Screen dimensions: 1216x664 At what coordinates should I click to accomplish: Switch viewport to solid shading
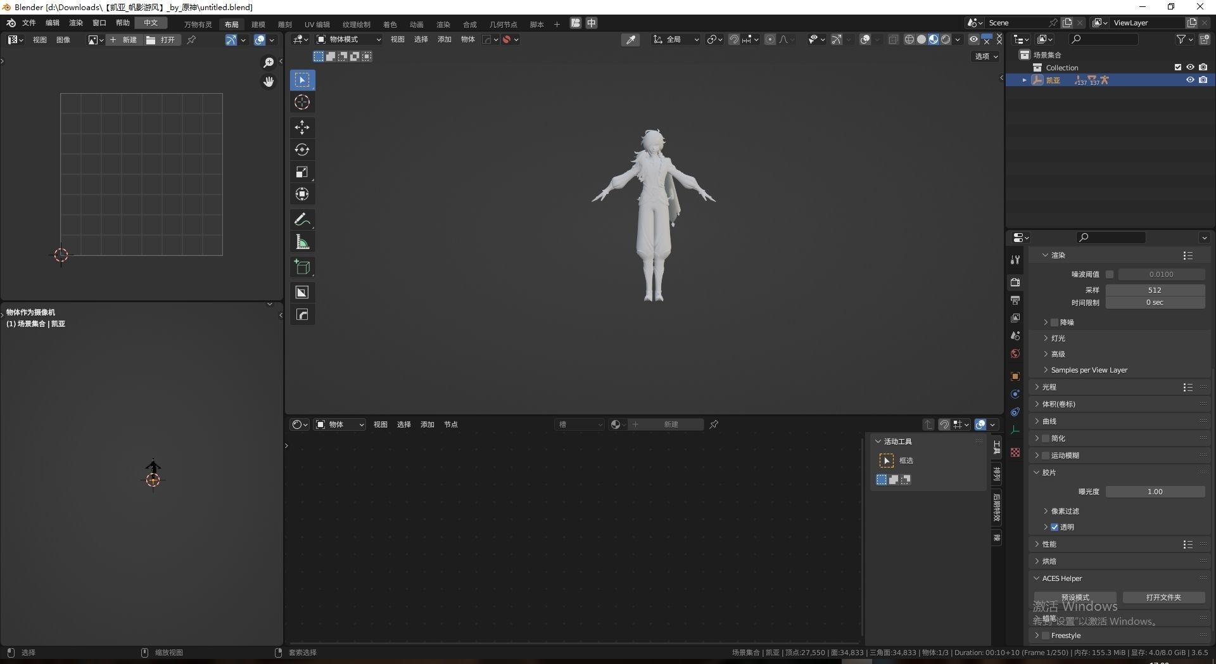pyautogui.click(x=921, y=39)
